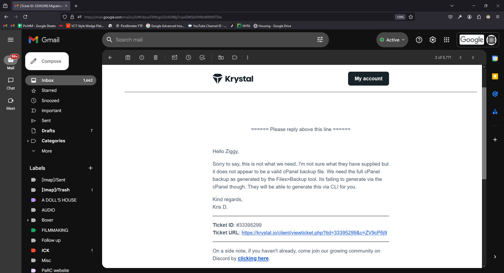Add this email to Tasks

pyautogui.click(x=202, y=57)
